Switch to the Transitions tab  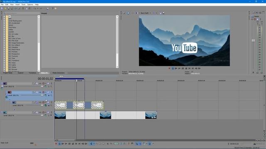tap(32, 73)
